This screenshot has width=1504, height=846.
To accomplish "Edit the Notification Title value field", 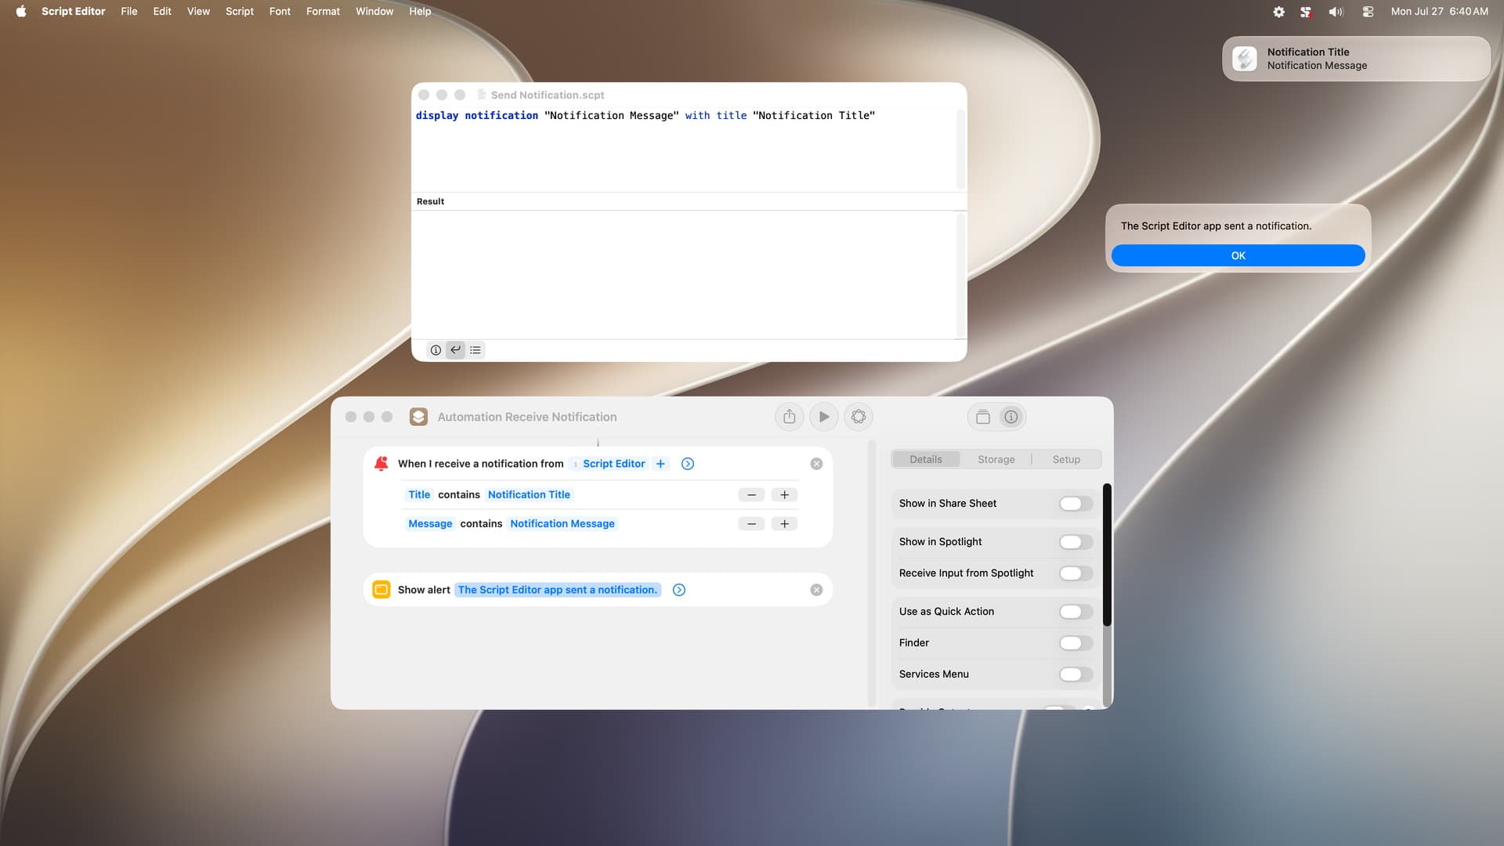I will (x=529, y=494).
